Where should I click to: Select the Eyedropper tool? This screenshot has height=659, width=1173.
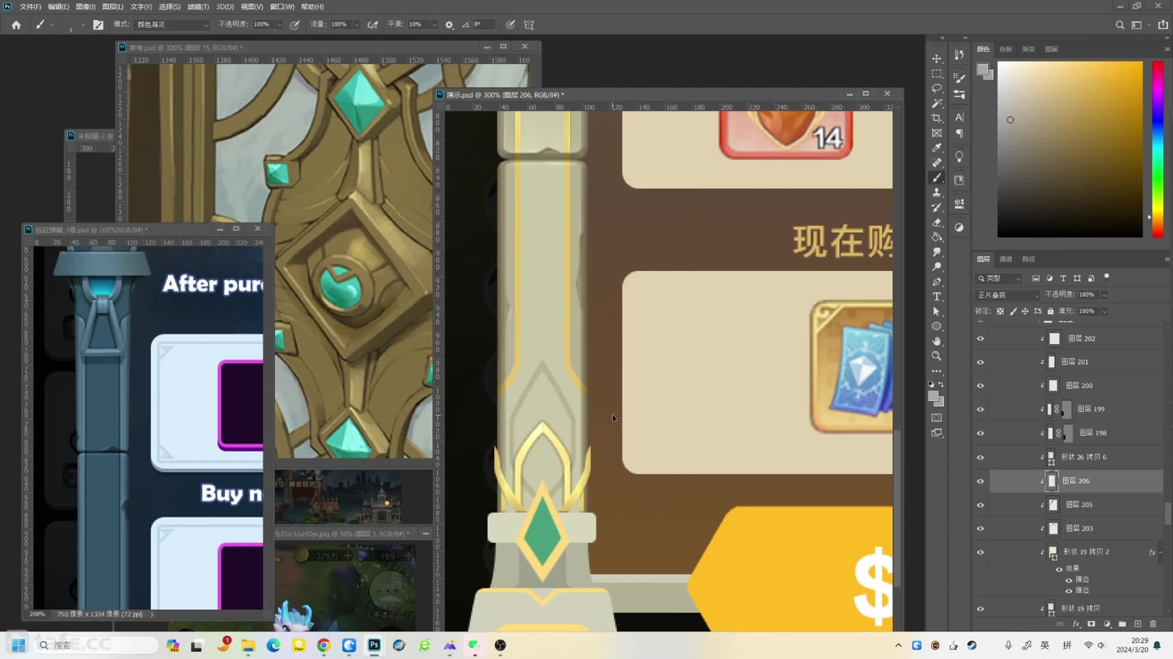(937, 148)
